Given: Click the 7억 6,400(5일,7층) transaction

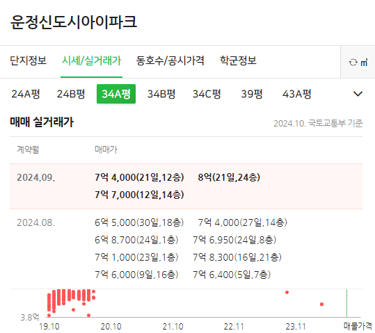Looking at the screenshot, I should pyautogui.click(x=232, y=275).
